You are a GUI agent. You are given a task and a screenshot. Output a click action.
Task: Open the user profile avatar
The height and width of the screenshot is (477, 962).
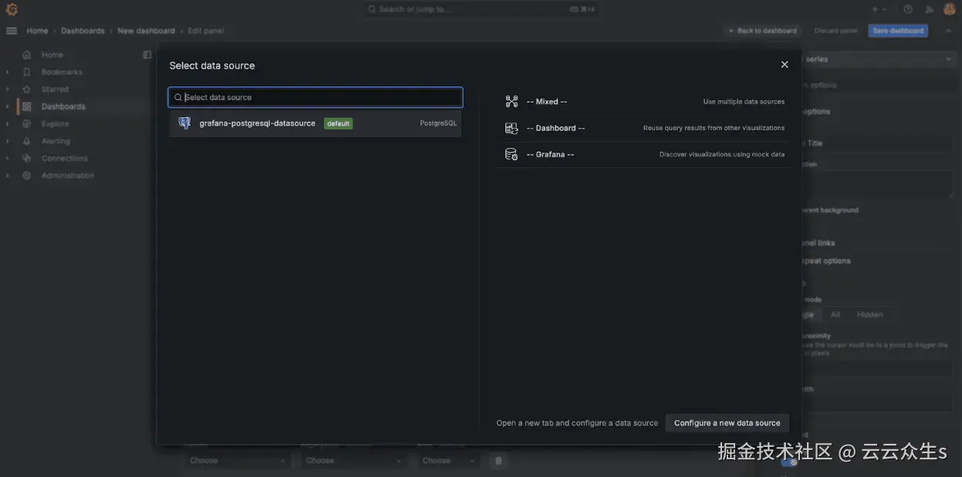click(950, 9)
